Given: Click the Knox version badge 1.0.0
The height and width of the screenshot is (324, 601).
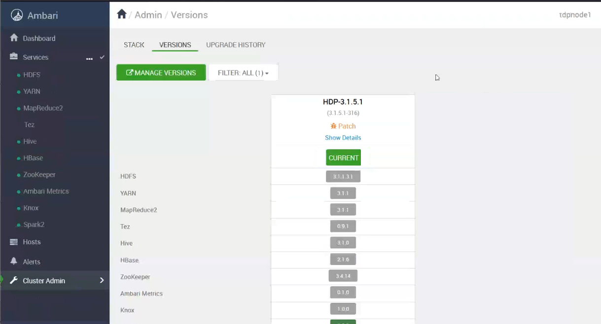Looking at the screenshot, I should pyautogui.click(x=343, y=309).
